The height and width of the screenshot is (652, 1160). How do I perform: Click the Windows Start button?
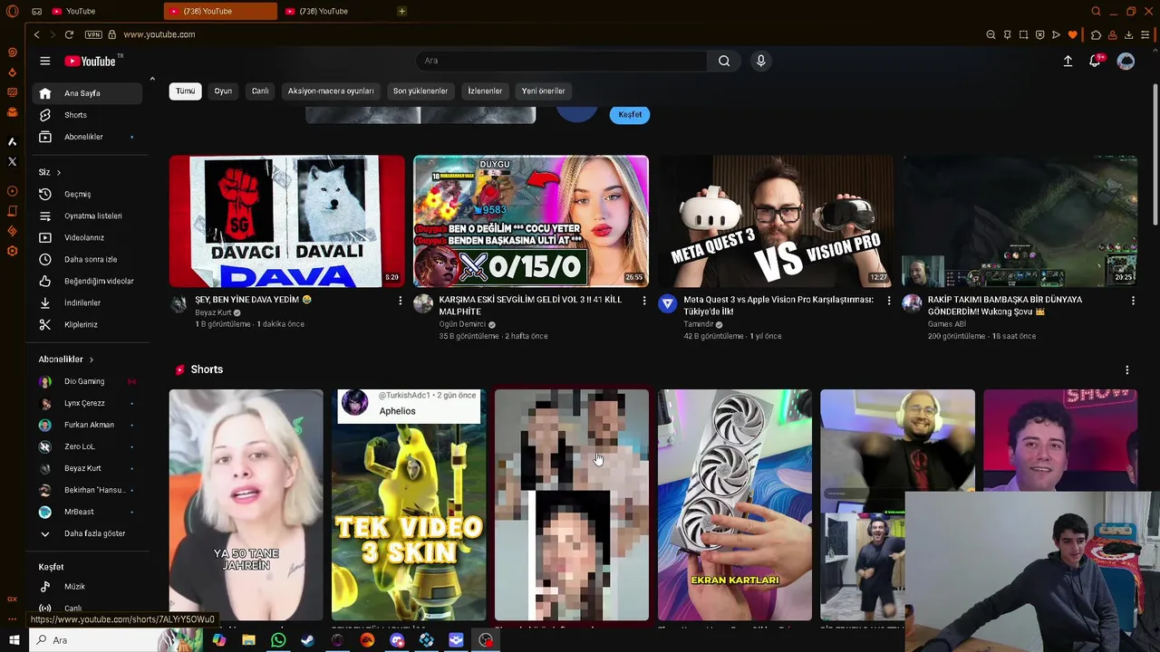point(14,640)
